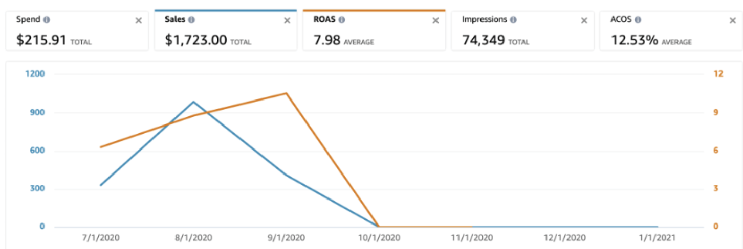
Task: Close the ACOS metric card
Action: [732, 21]
